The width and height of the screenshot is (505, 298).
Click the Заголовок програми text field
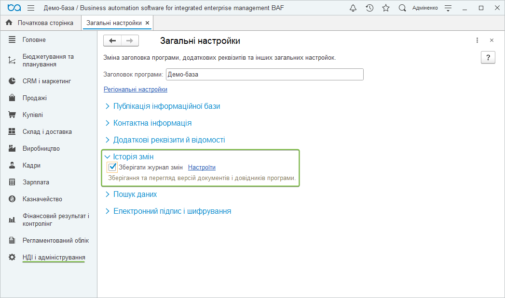(264, 75)
